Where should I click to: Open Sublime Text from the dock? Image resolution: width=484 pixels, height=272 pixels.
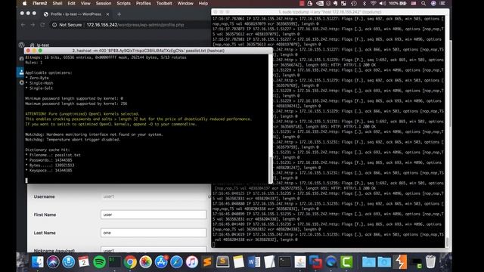point(207,262)
